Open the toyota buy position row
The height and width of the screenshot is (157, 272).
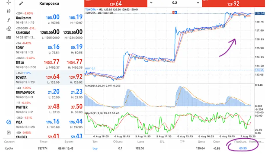tap(116, 148)
